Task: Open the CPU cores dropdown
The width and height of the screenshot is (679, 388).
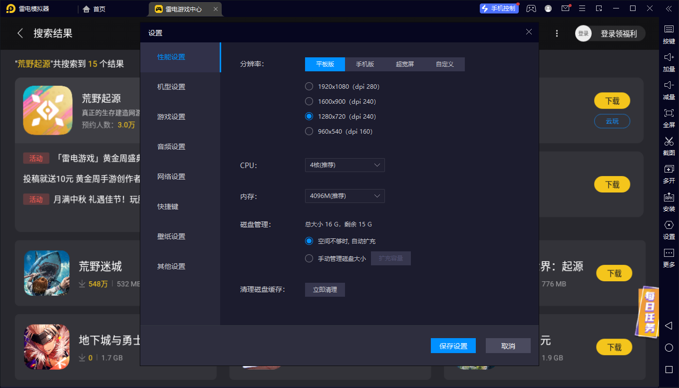Action: pos(344,165)
